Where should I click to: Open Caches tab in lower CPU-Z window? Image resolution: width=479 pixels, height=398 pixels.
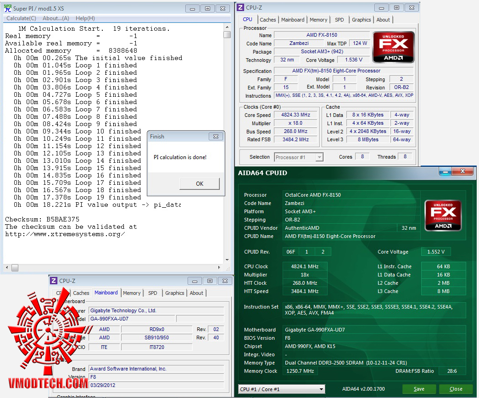pos(81,293)
